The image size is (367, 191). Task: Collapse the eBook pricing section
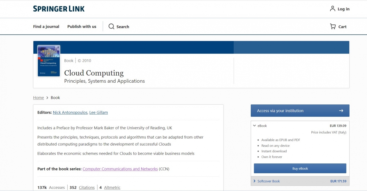[x=254, y=125]
